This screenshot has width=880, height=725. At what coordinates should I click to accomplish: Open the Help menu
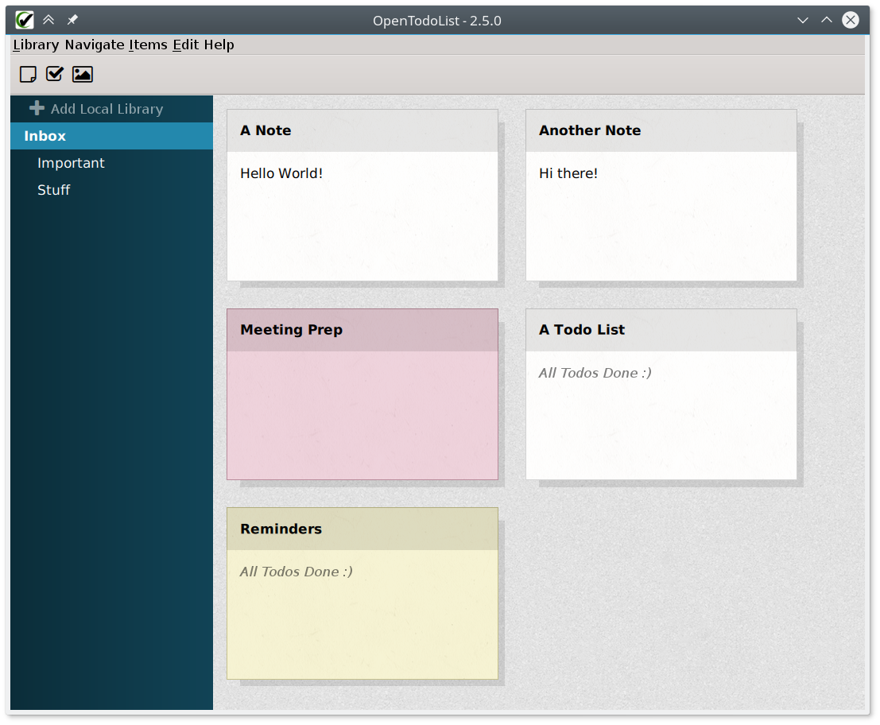click(219, 45)
